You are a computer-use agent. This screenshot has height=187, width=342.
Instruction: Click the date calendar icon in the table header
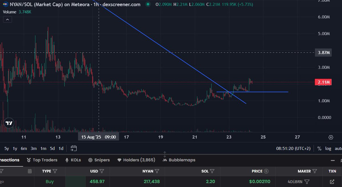(30, 171)
